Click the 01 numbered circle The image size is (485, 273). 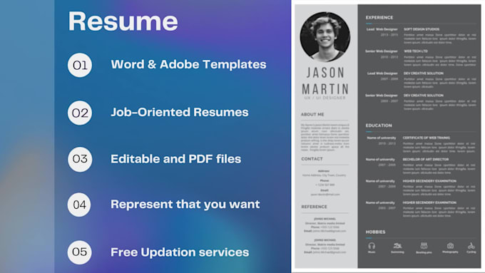pos(80,65)
